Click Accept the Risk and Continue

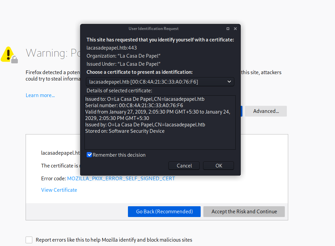coord(244,212)
